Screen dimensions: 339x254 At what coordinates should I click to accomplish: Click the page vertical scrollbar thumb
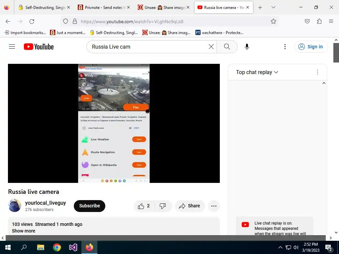pyautogui.click(x=336, y=53)
